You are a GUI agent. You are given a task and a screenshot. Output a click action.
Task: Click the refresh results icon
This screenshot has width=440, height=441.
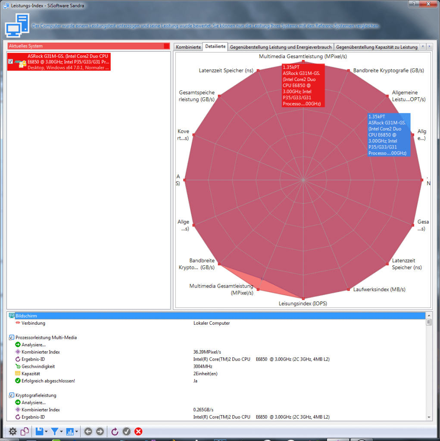coord(115,431)
